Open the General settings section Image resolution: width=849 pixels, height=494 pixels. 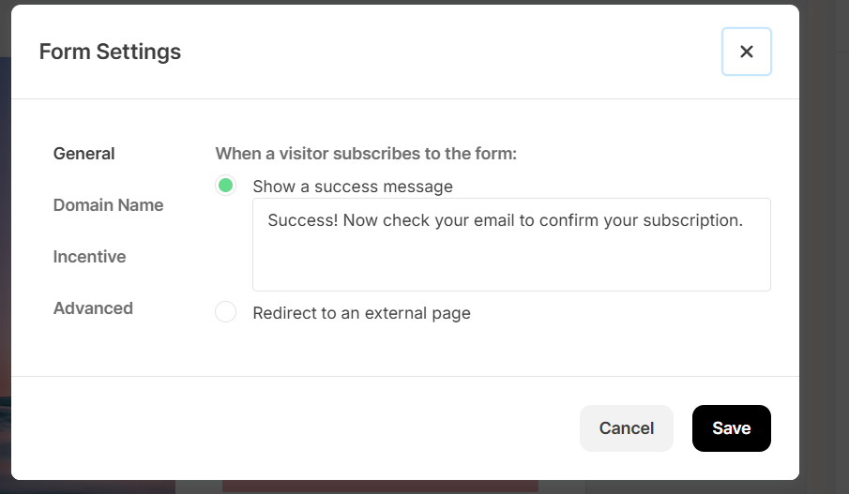click(83, 154)
